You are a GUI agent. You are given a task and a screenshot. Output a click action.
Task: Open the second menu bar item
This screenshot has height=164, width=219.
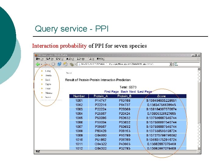click(50, 59)
